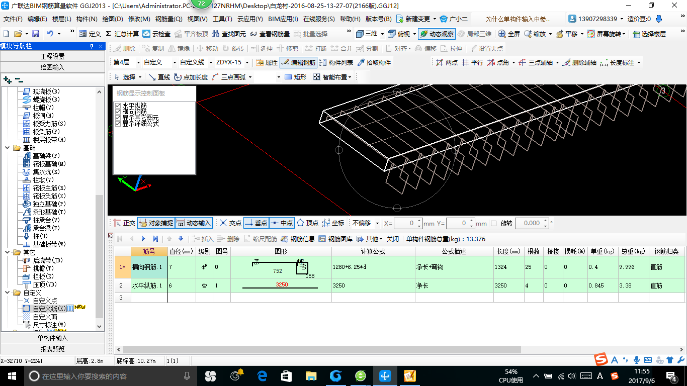Screen dimensions: 687x386
Task: Toggle 显示详细公式 checkbox
Action: point(118,124)
